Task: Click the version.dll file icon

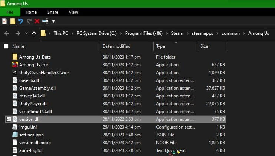Action: pyautogui.click(x=15, y=119)
